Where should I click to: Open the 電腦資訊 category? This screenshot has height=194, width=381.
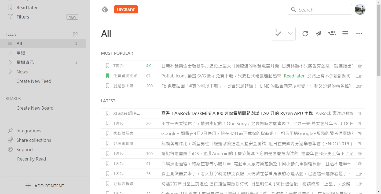point(25,62)
